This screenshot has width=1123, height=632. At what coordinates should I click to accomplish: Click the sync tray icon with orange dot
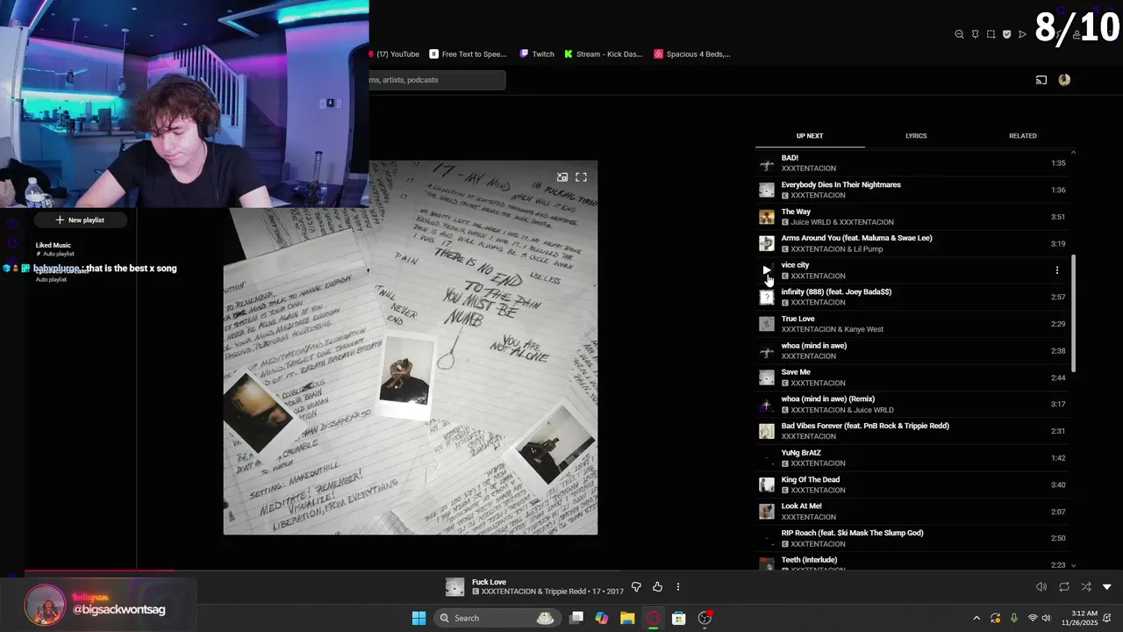coord(995,618)
